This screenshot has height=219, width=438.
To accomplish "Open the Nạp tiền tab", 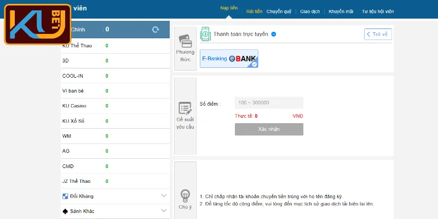I will tap(229, 8).
